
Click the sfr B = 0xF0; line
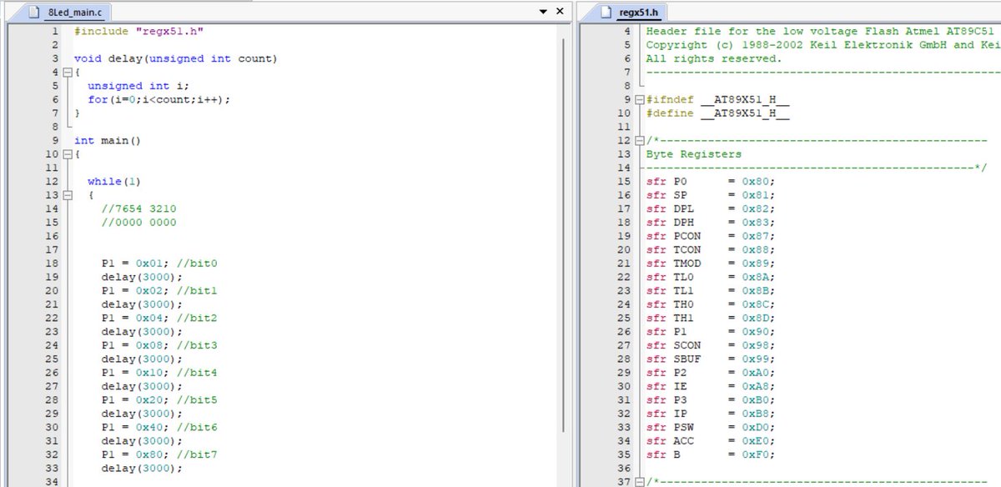711,454
